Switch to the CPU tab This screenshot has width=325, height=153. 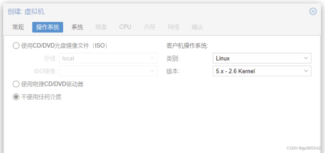pos(125,27)
